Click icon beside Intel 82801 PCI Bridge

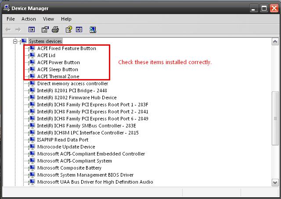point(32,90)
